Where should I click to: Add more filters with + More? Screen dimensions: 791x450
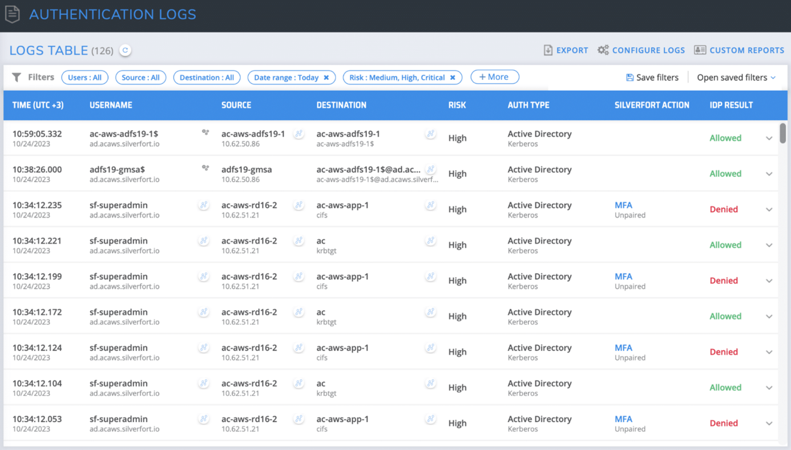pos(495,77)
